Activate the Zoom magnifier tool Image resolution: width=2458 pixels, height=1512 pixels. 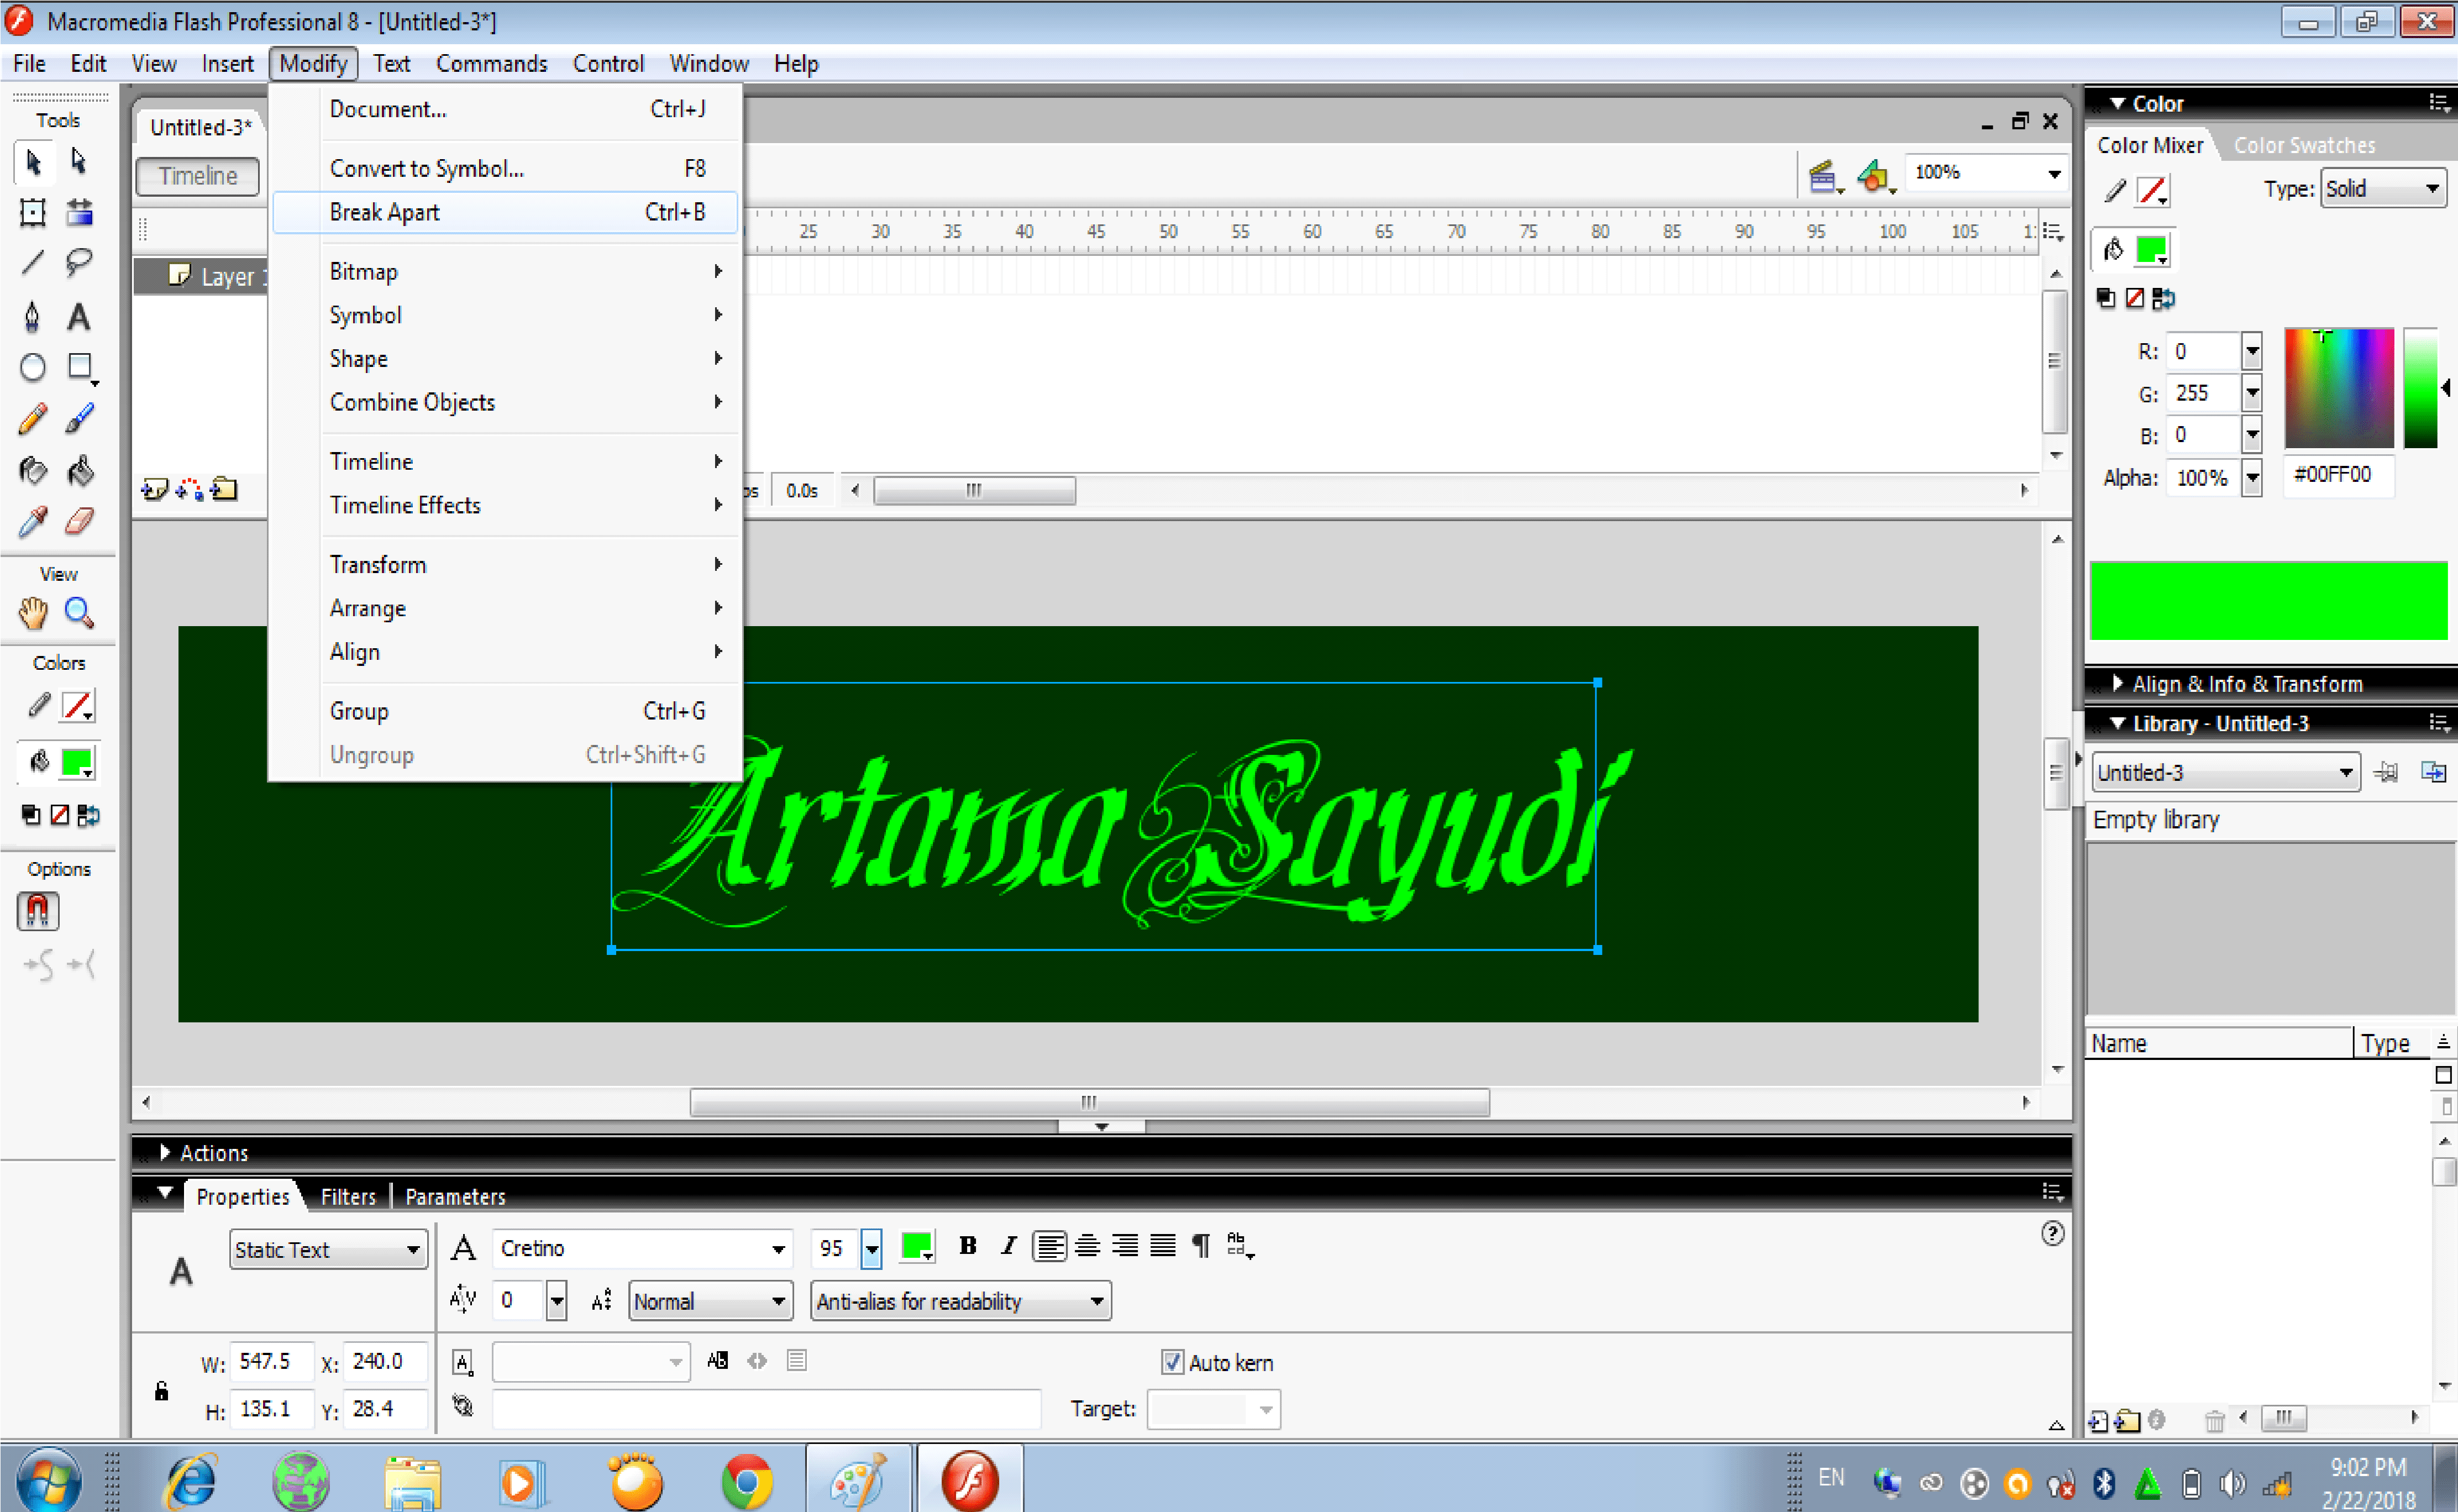79,613
